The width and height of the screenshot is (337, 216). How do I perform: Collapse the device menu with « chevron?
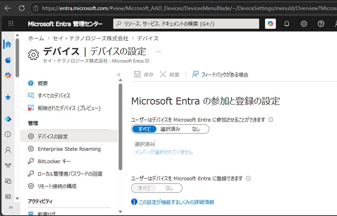point(119,75)
